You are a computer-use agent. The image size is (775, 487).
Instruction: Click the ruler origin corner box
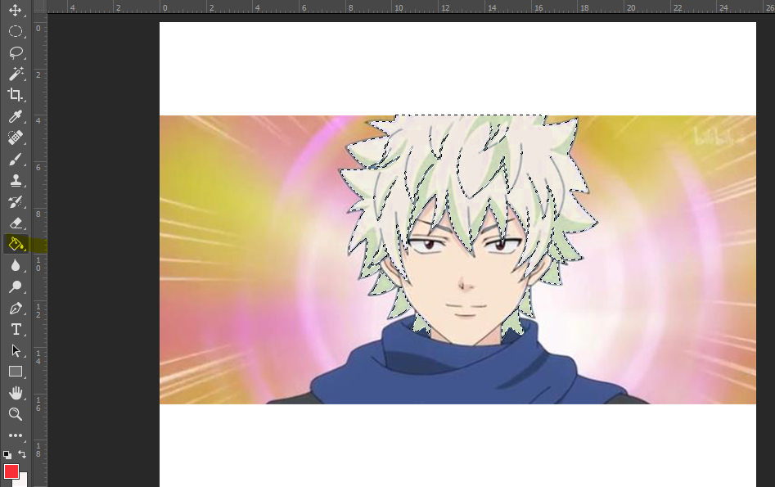[39, 7]
